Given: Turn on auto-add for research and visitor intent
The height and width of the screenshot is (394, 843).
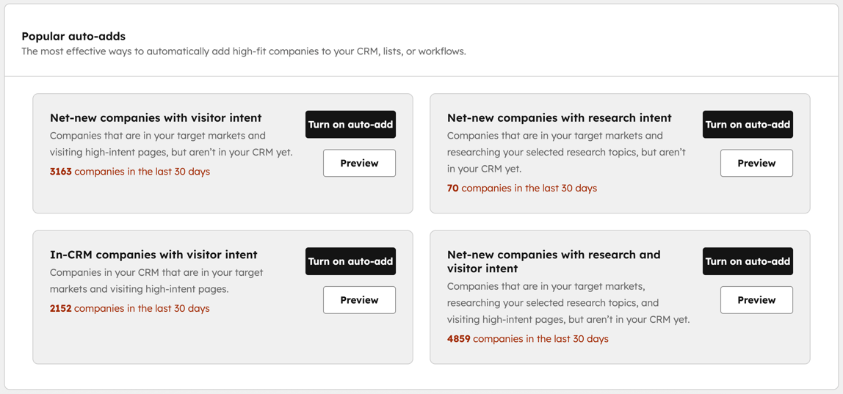Looking at the screenshot, I should tap(748, 261).
